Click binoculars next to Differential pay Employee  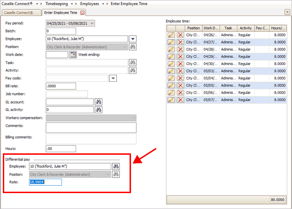click(x=116, y=166)
